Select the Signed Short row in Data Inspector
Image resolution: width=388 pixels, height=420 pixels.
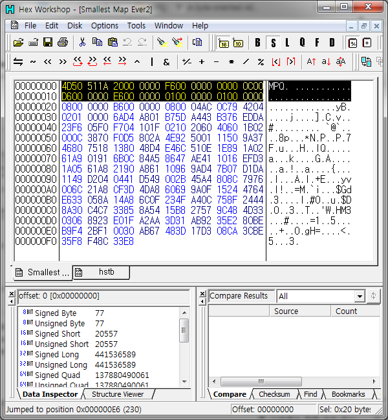58,334
